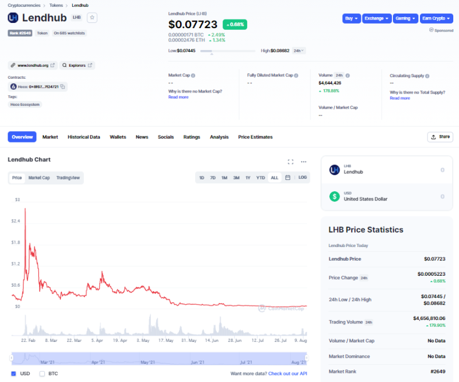459x382 pixels.
Task: Copy the Lendhub contract address
Action: (62, 86)
